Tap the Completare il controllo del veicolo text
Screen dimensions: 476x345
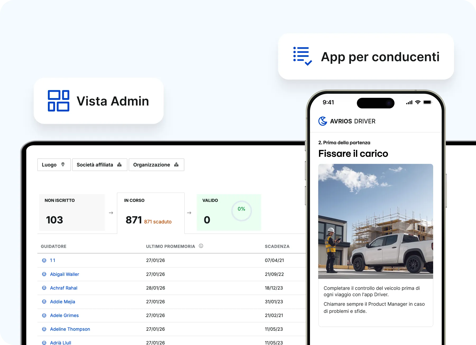[x=372, y=291]
